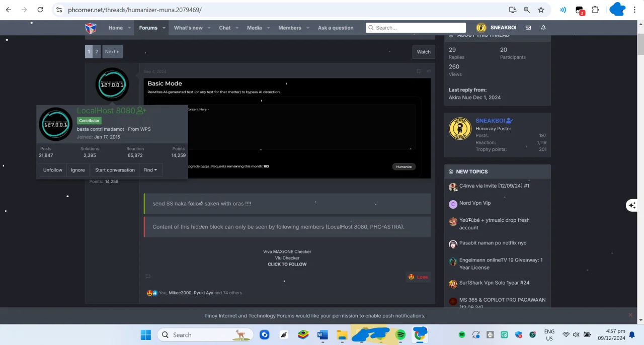The height and width of the screenshot is (345, 644).
Task: Watch this thread
Action: (x=424, y=52)
